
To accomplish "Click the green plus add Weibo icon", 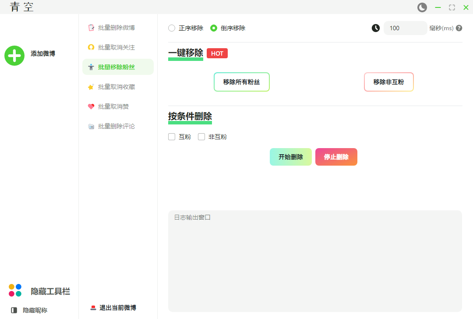I will coord(14,56).
